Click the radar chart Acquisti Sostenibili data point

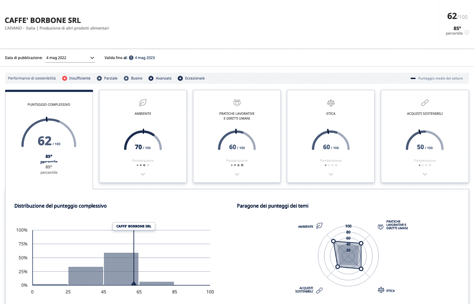[338, 267]
